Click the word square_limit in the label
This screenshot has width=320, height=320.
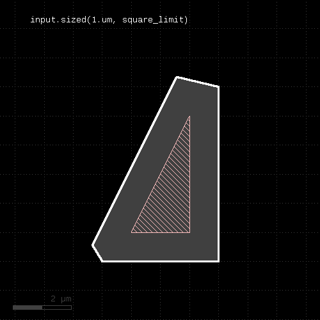153,20
